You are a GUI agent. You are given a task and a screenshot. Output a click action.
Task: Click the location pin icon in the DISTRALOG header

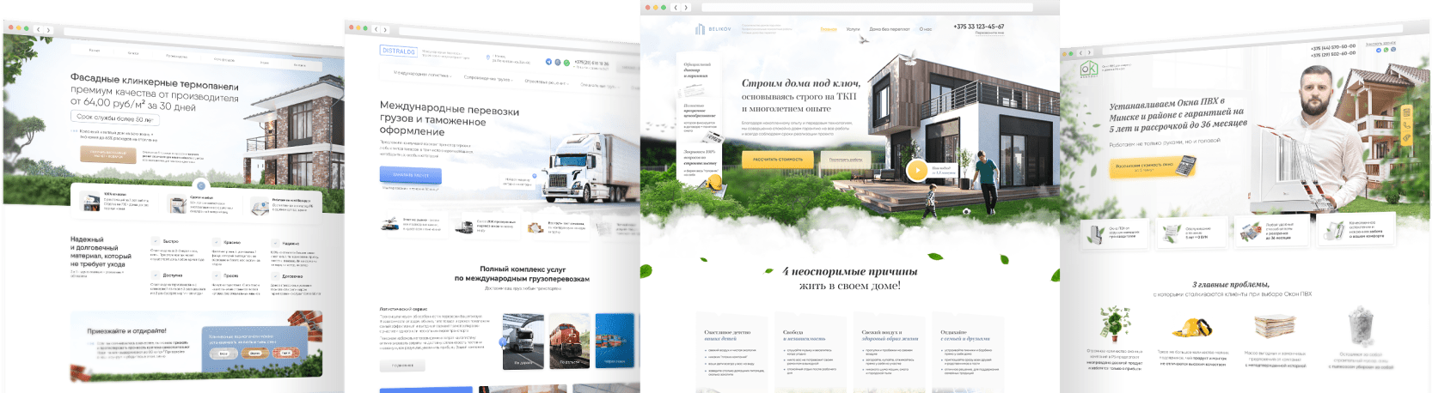pos(487,58)
